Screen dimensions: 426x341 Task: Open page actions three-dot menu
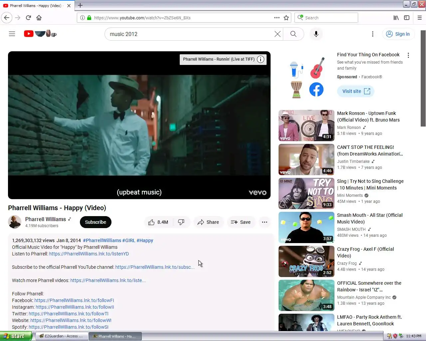tap(277, 18)
